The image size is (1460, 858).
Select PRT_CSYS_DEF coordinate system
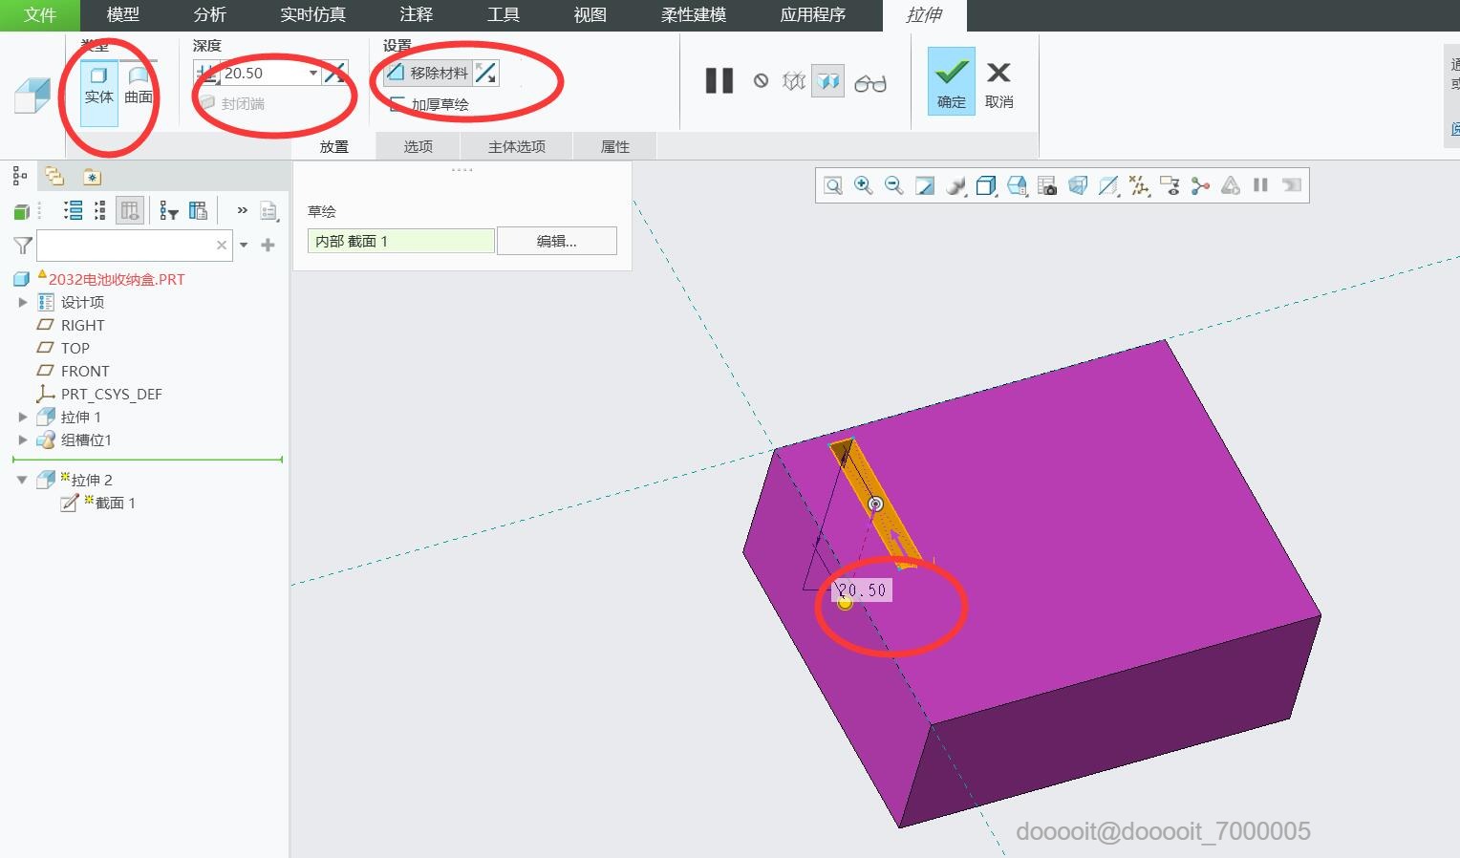tap(111, 394)
